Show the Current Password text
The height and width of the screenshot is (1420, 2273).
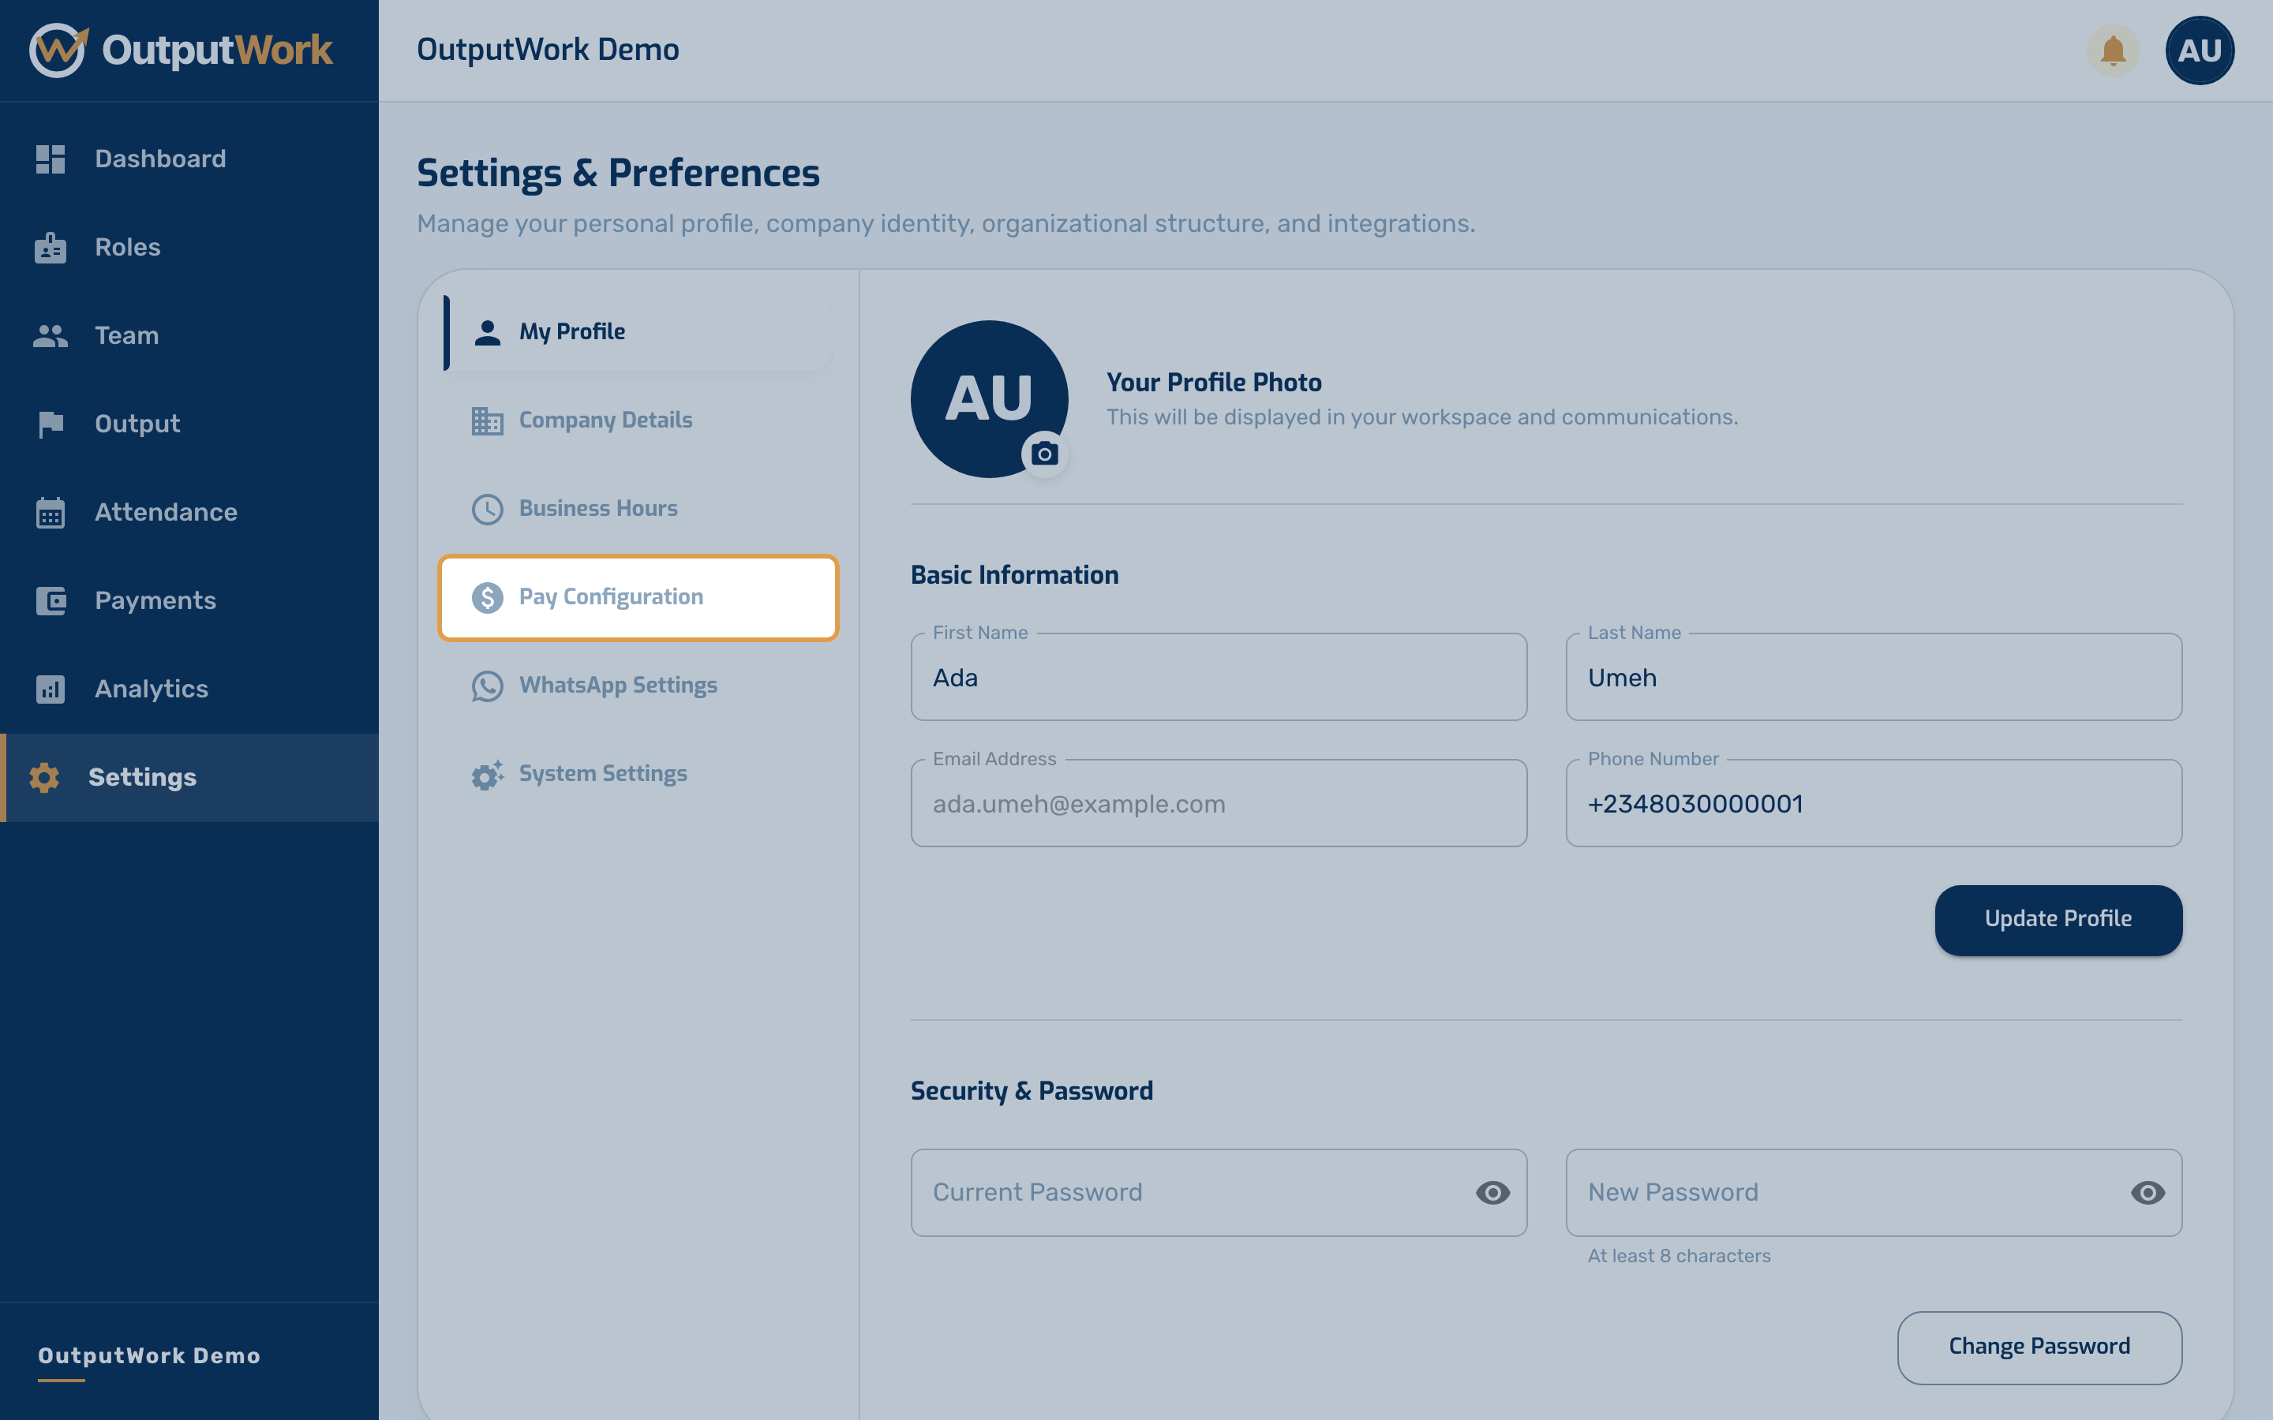[1492, 1193]
